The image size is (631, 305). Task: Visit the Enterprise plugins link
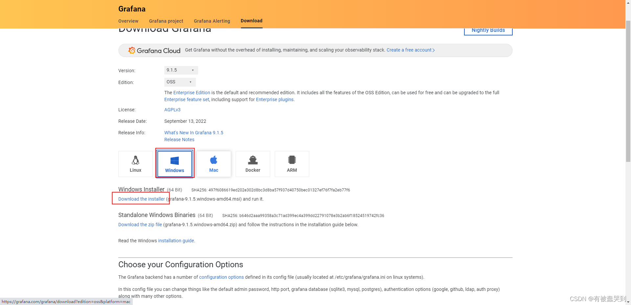click(275, 99)
